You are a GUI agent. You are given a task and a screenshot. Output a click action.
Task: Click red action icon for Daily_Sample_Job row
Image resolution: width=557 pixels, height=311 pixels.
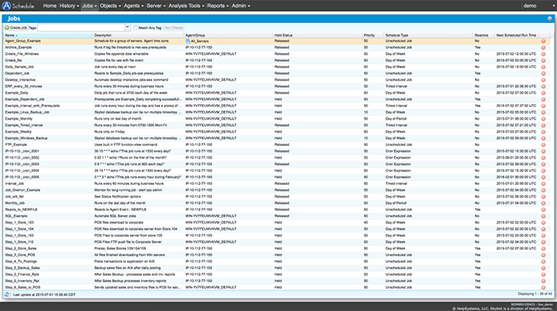(x=543, y=67)
